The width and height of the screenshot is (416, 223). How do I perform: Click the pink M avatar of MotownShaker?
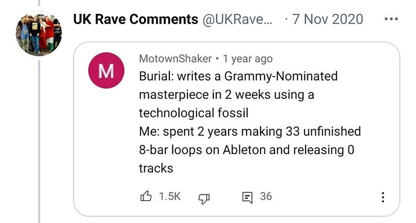pyautogui.click(x=106, y=71)
